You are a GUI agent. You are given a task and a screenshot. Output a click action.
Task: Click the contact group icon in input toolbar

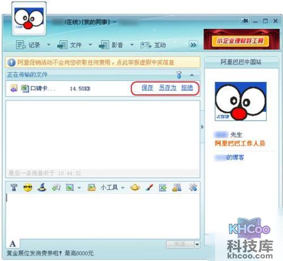click(177, 188)
